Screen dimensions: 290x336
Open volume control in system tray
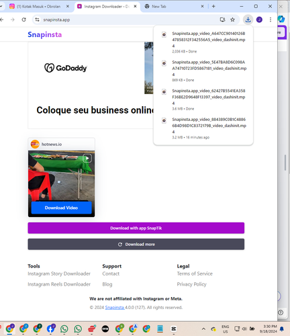click(x=244, y=329)
